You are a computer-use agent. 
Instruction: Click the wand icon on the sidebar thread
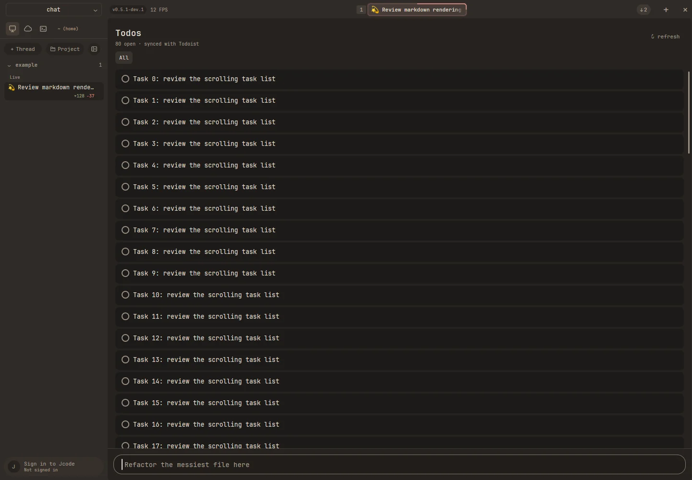[x=12, y=87]
